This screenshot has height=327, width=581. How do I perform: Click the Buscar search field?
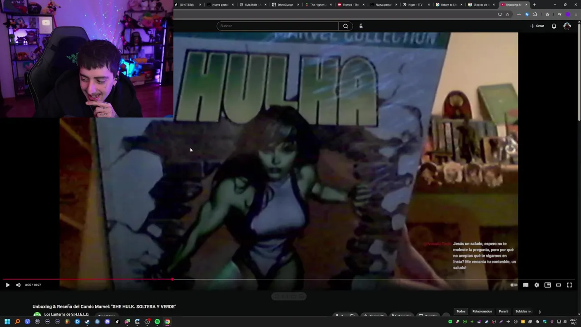tap(277, 26)
